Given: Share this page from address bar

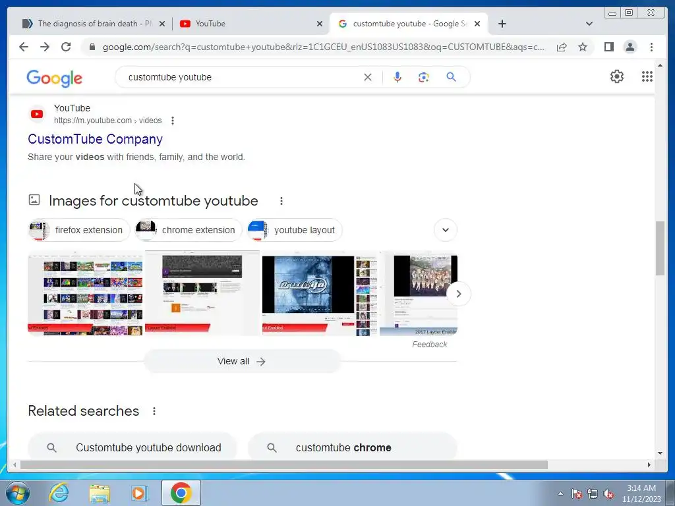Looking at the screenshot, I should 562,47.
